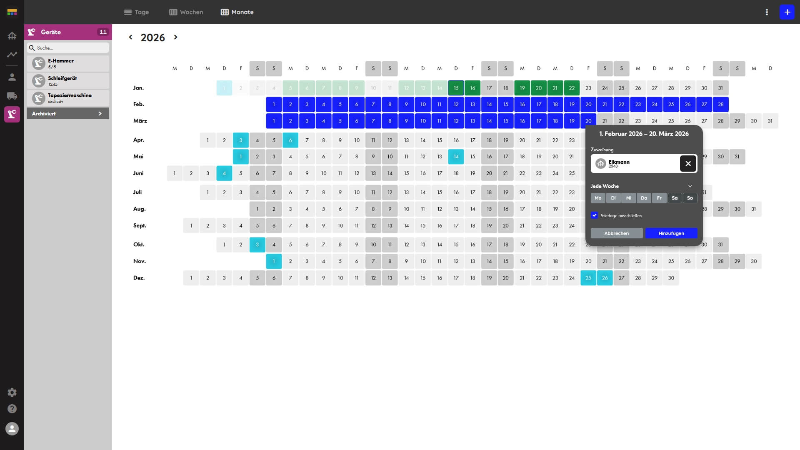Click the help question mark icon
The height and width of the screenshot is (450, 800).
(x=12, y=409)
